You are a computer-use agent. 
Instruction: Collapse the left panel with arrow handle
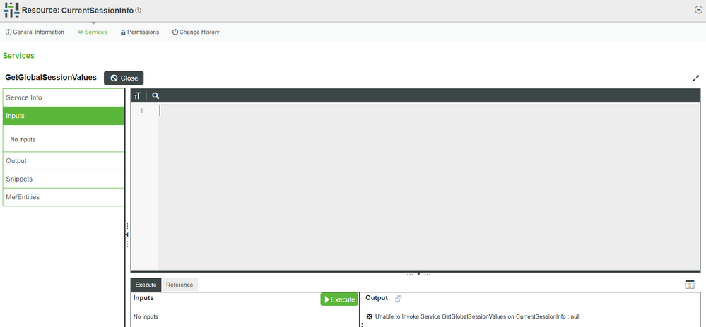(127, 234)
